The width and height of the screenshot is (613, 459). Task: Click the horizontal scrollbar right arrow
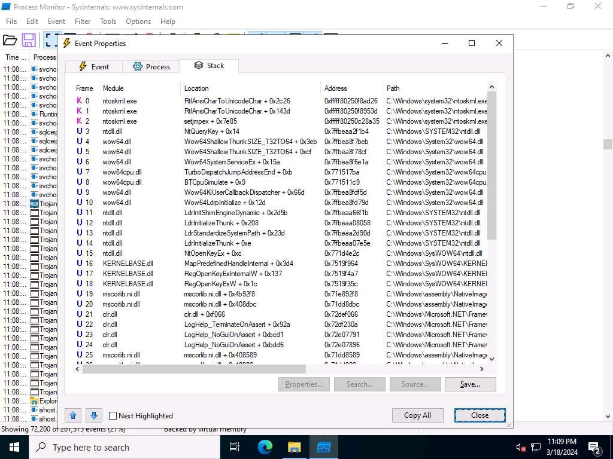pos(484,369)
